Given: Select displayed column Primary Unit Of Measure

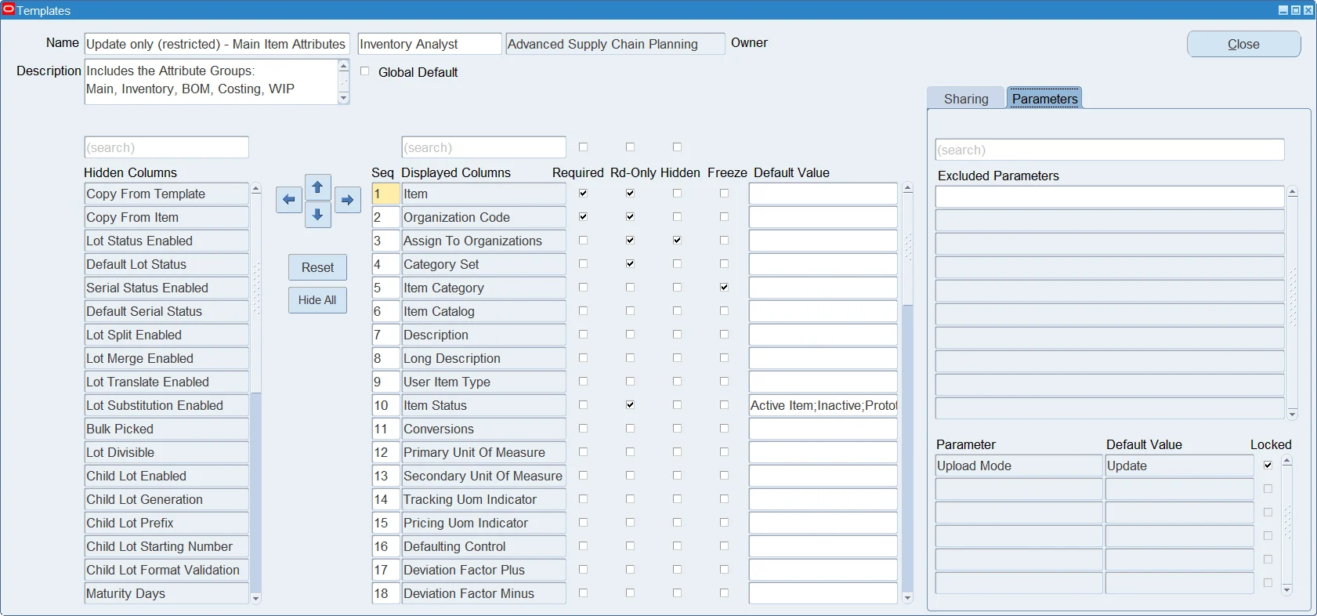Looking at the screenshot, I should pos(483,452).
